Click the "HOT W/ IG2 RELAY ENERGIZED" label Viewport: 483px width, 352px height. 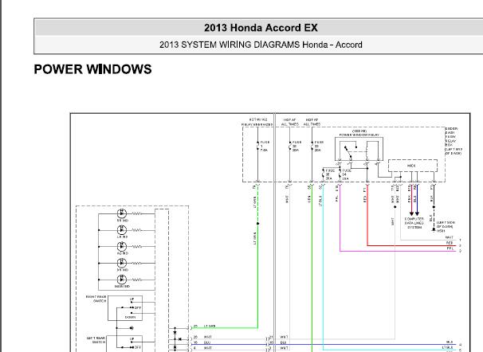click(257, 122)
